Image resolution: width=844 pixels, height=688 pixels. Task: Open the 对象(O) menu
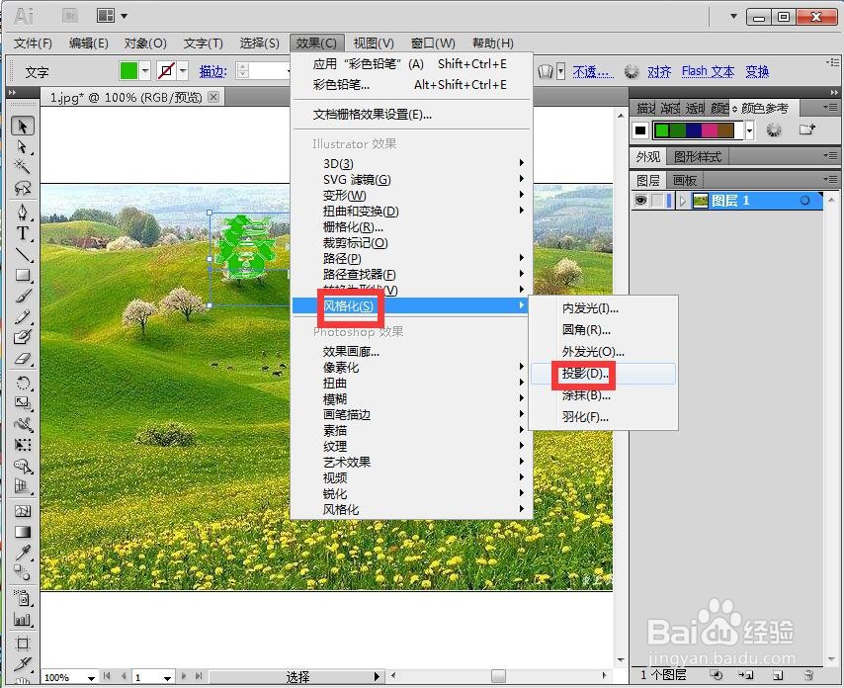tap(145, 43)
